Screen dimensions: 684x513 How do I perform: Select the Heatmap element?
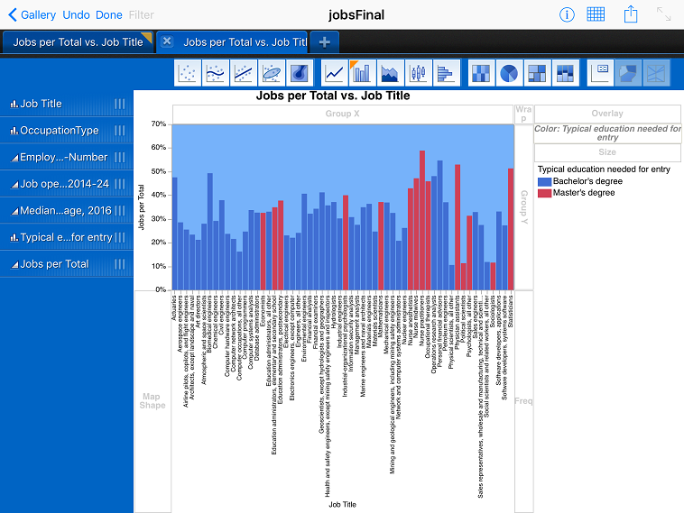pyautogui.click(x=481, y=73)
